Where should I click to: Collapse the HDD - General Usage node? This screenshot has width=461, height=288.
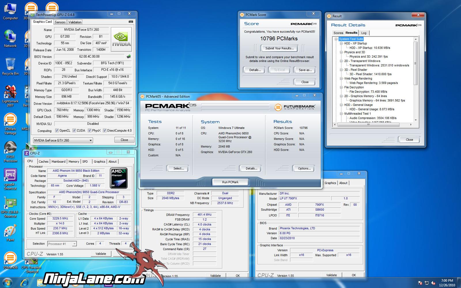[x=341, y=105]
